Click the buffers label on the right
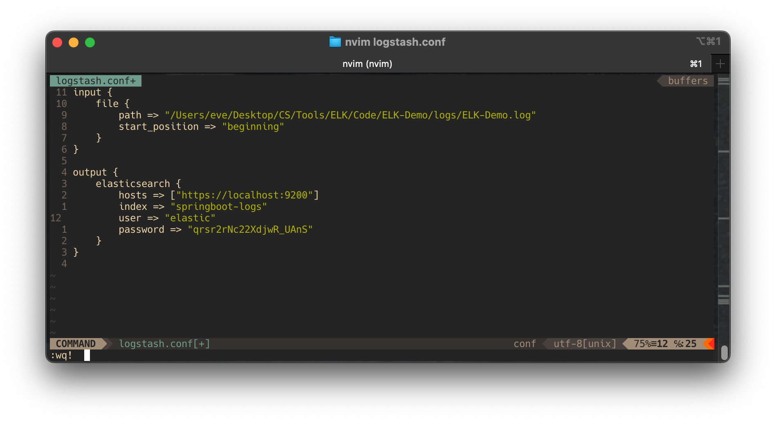This screenshot has height=423, width=776. [687, 80]
